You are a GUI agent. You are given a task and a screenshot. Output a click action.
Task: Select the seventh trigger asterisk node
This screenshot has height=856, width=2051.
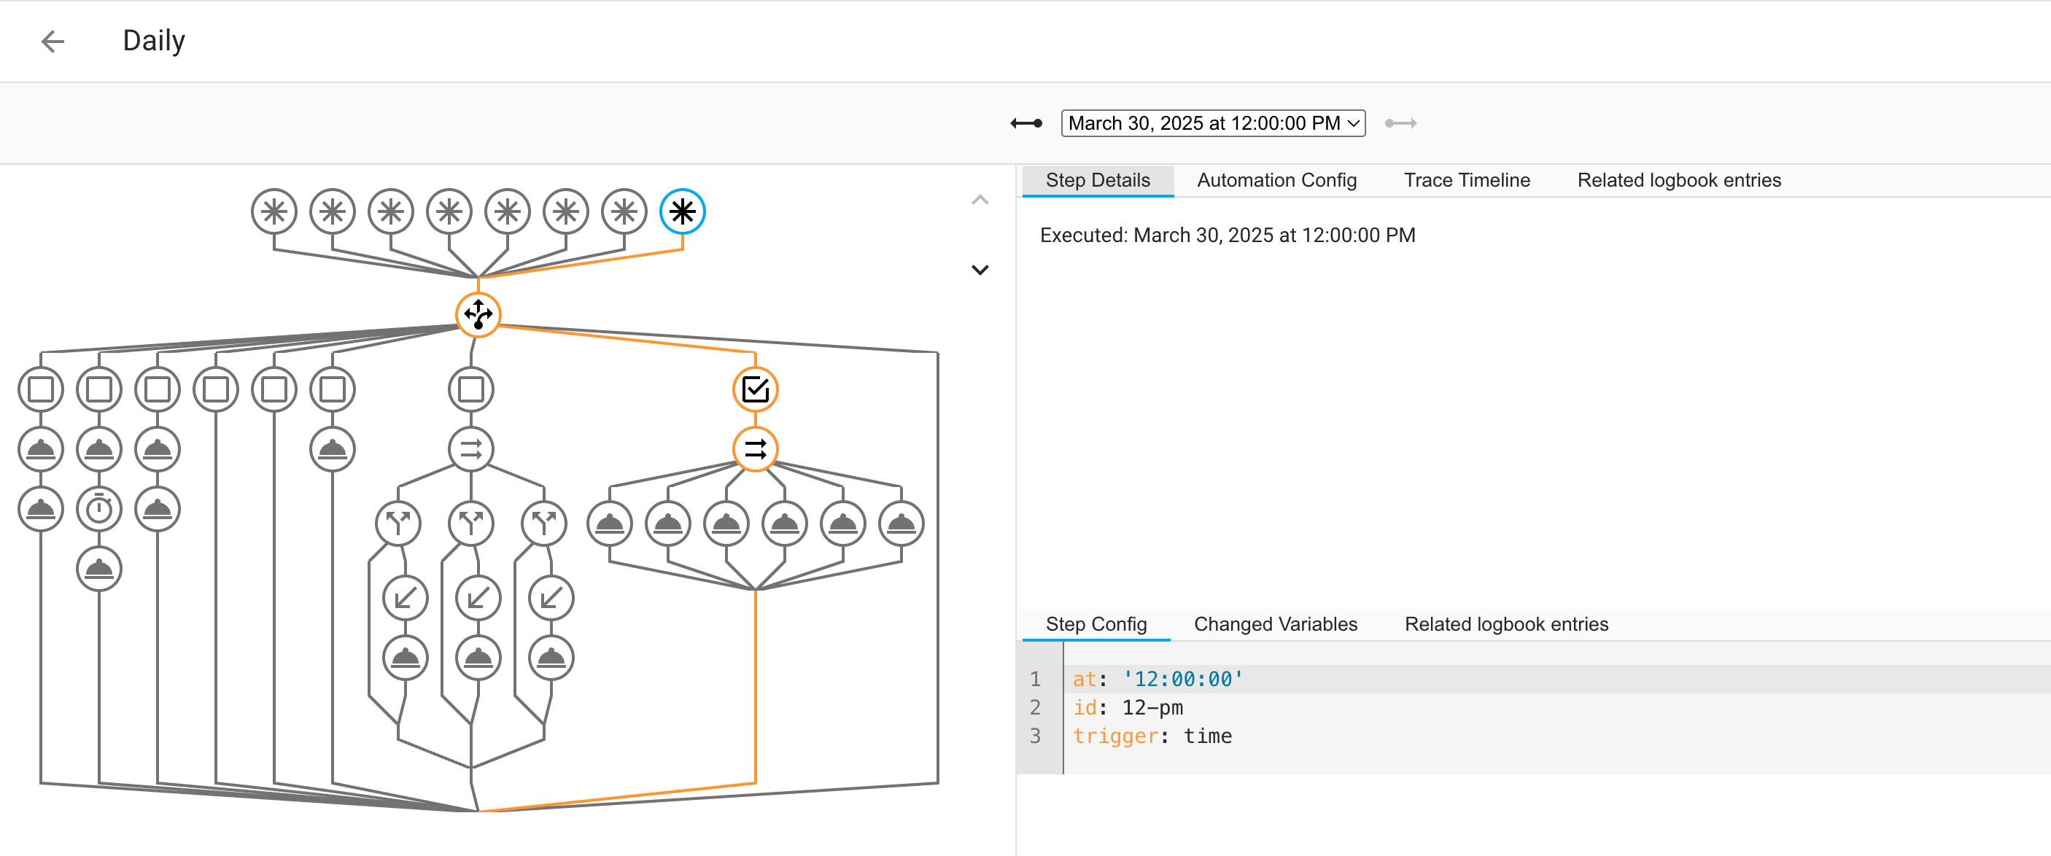(624, 211)
